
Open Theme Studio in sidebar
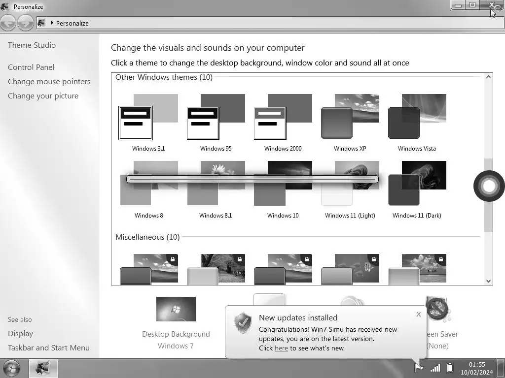32,45
